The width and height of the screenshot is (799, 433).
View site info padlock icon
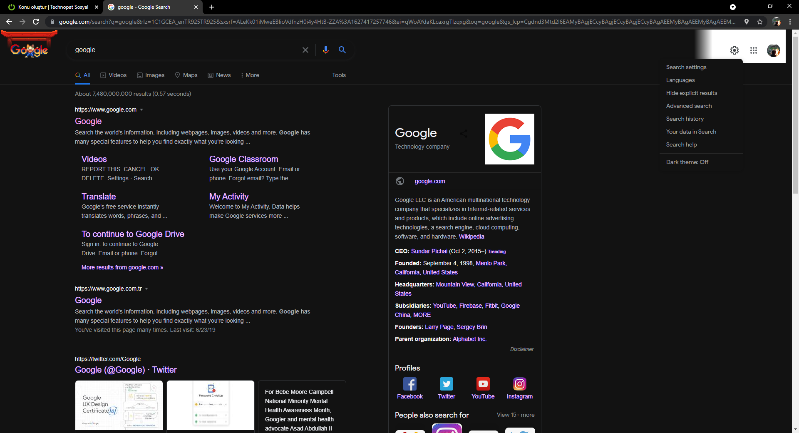(52, 22)
